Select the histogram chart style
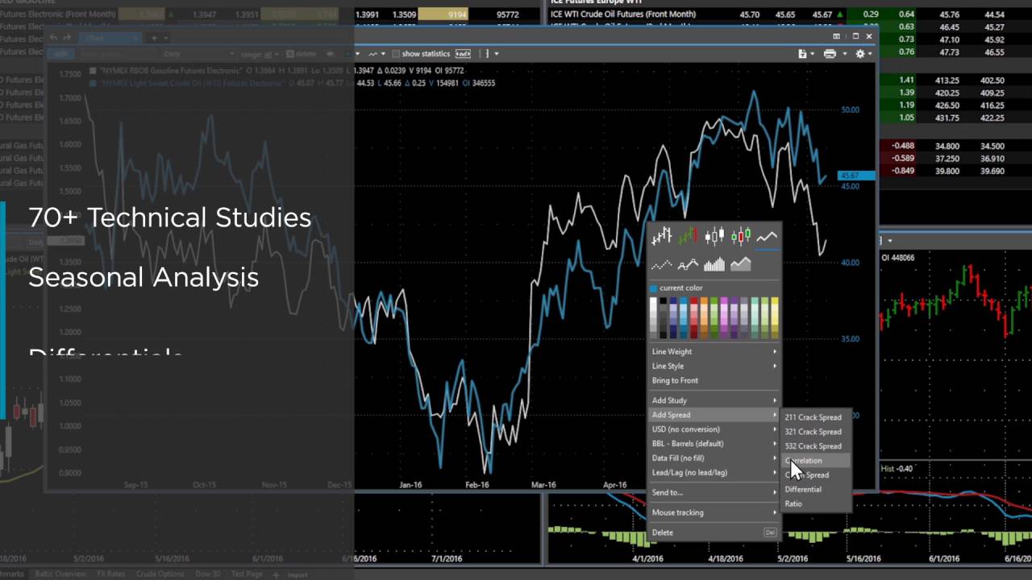The image size is (1032, 580). [x=714, y=264]
